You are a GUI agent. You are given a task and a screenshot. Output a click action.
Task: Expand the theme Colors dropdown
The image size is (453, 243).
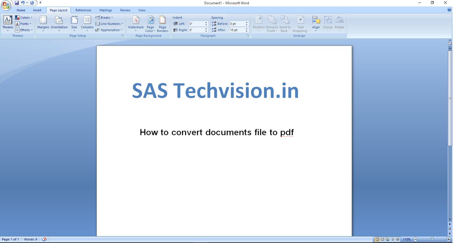24,18
